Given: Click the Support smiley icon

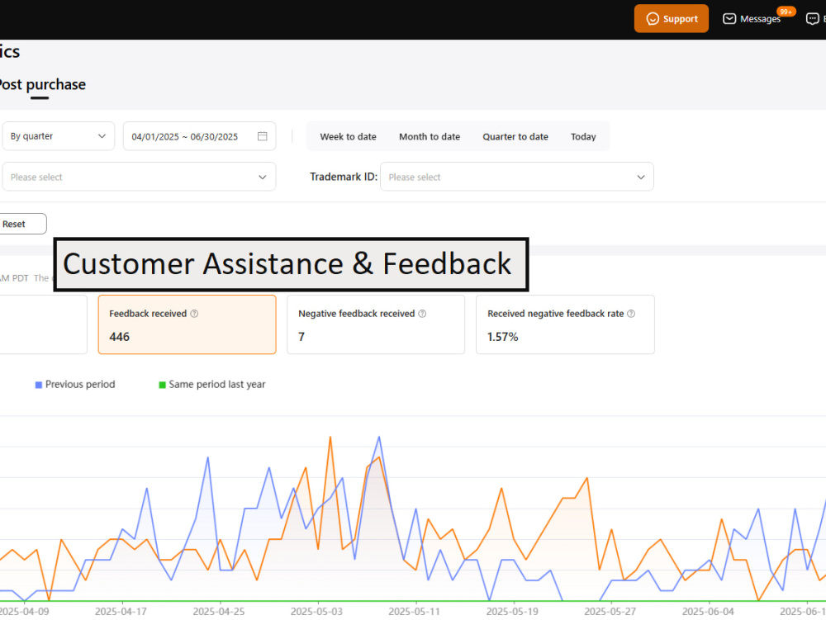Looking at the screenshot, I should tap(653, 18).
